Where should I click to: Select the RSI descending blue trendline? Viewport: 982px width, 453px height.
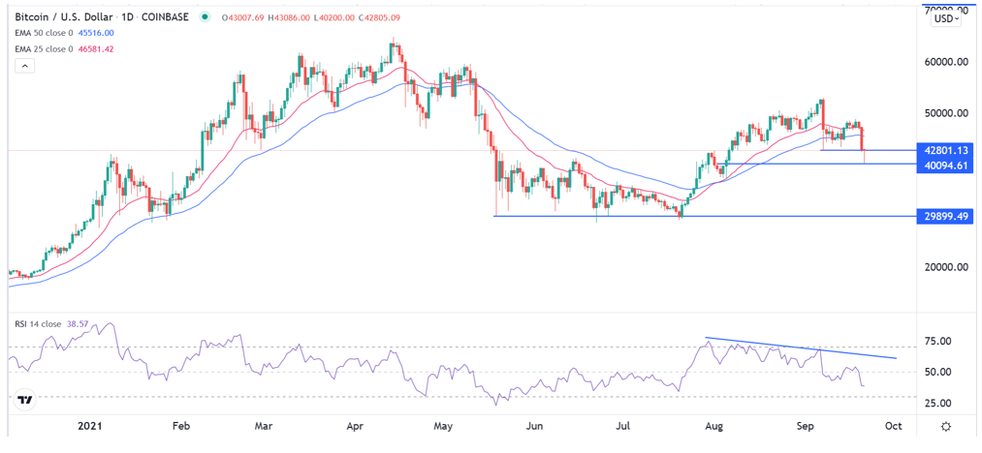801,347
